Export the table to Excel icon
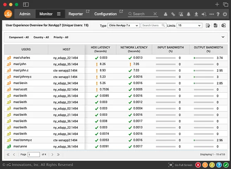 [x=224, y=26]
